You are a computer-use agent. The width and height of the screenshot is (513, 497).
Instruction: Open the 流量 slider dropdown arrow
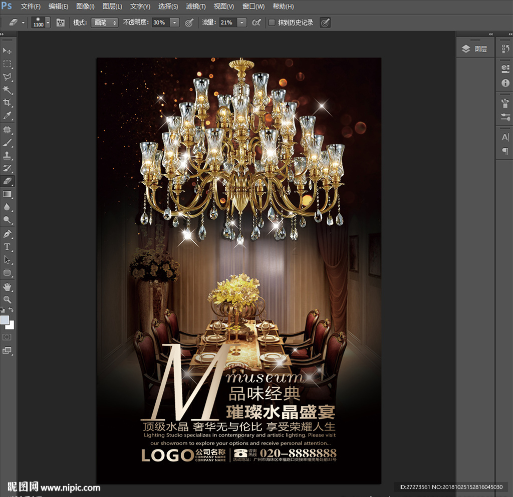point(242,22)
